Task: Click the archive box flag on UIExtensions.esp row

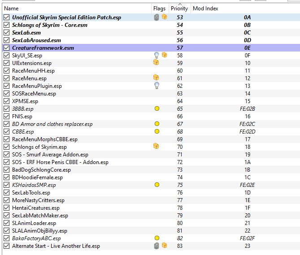Action: point(156,62)
